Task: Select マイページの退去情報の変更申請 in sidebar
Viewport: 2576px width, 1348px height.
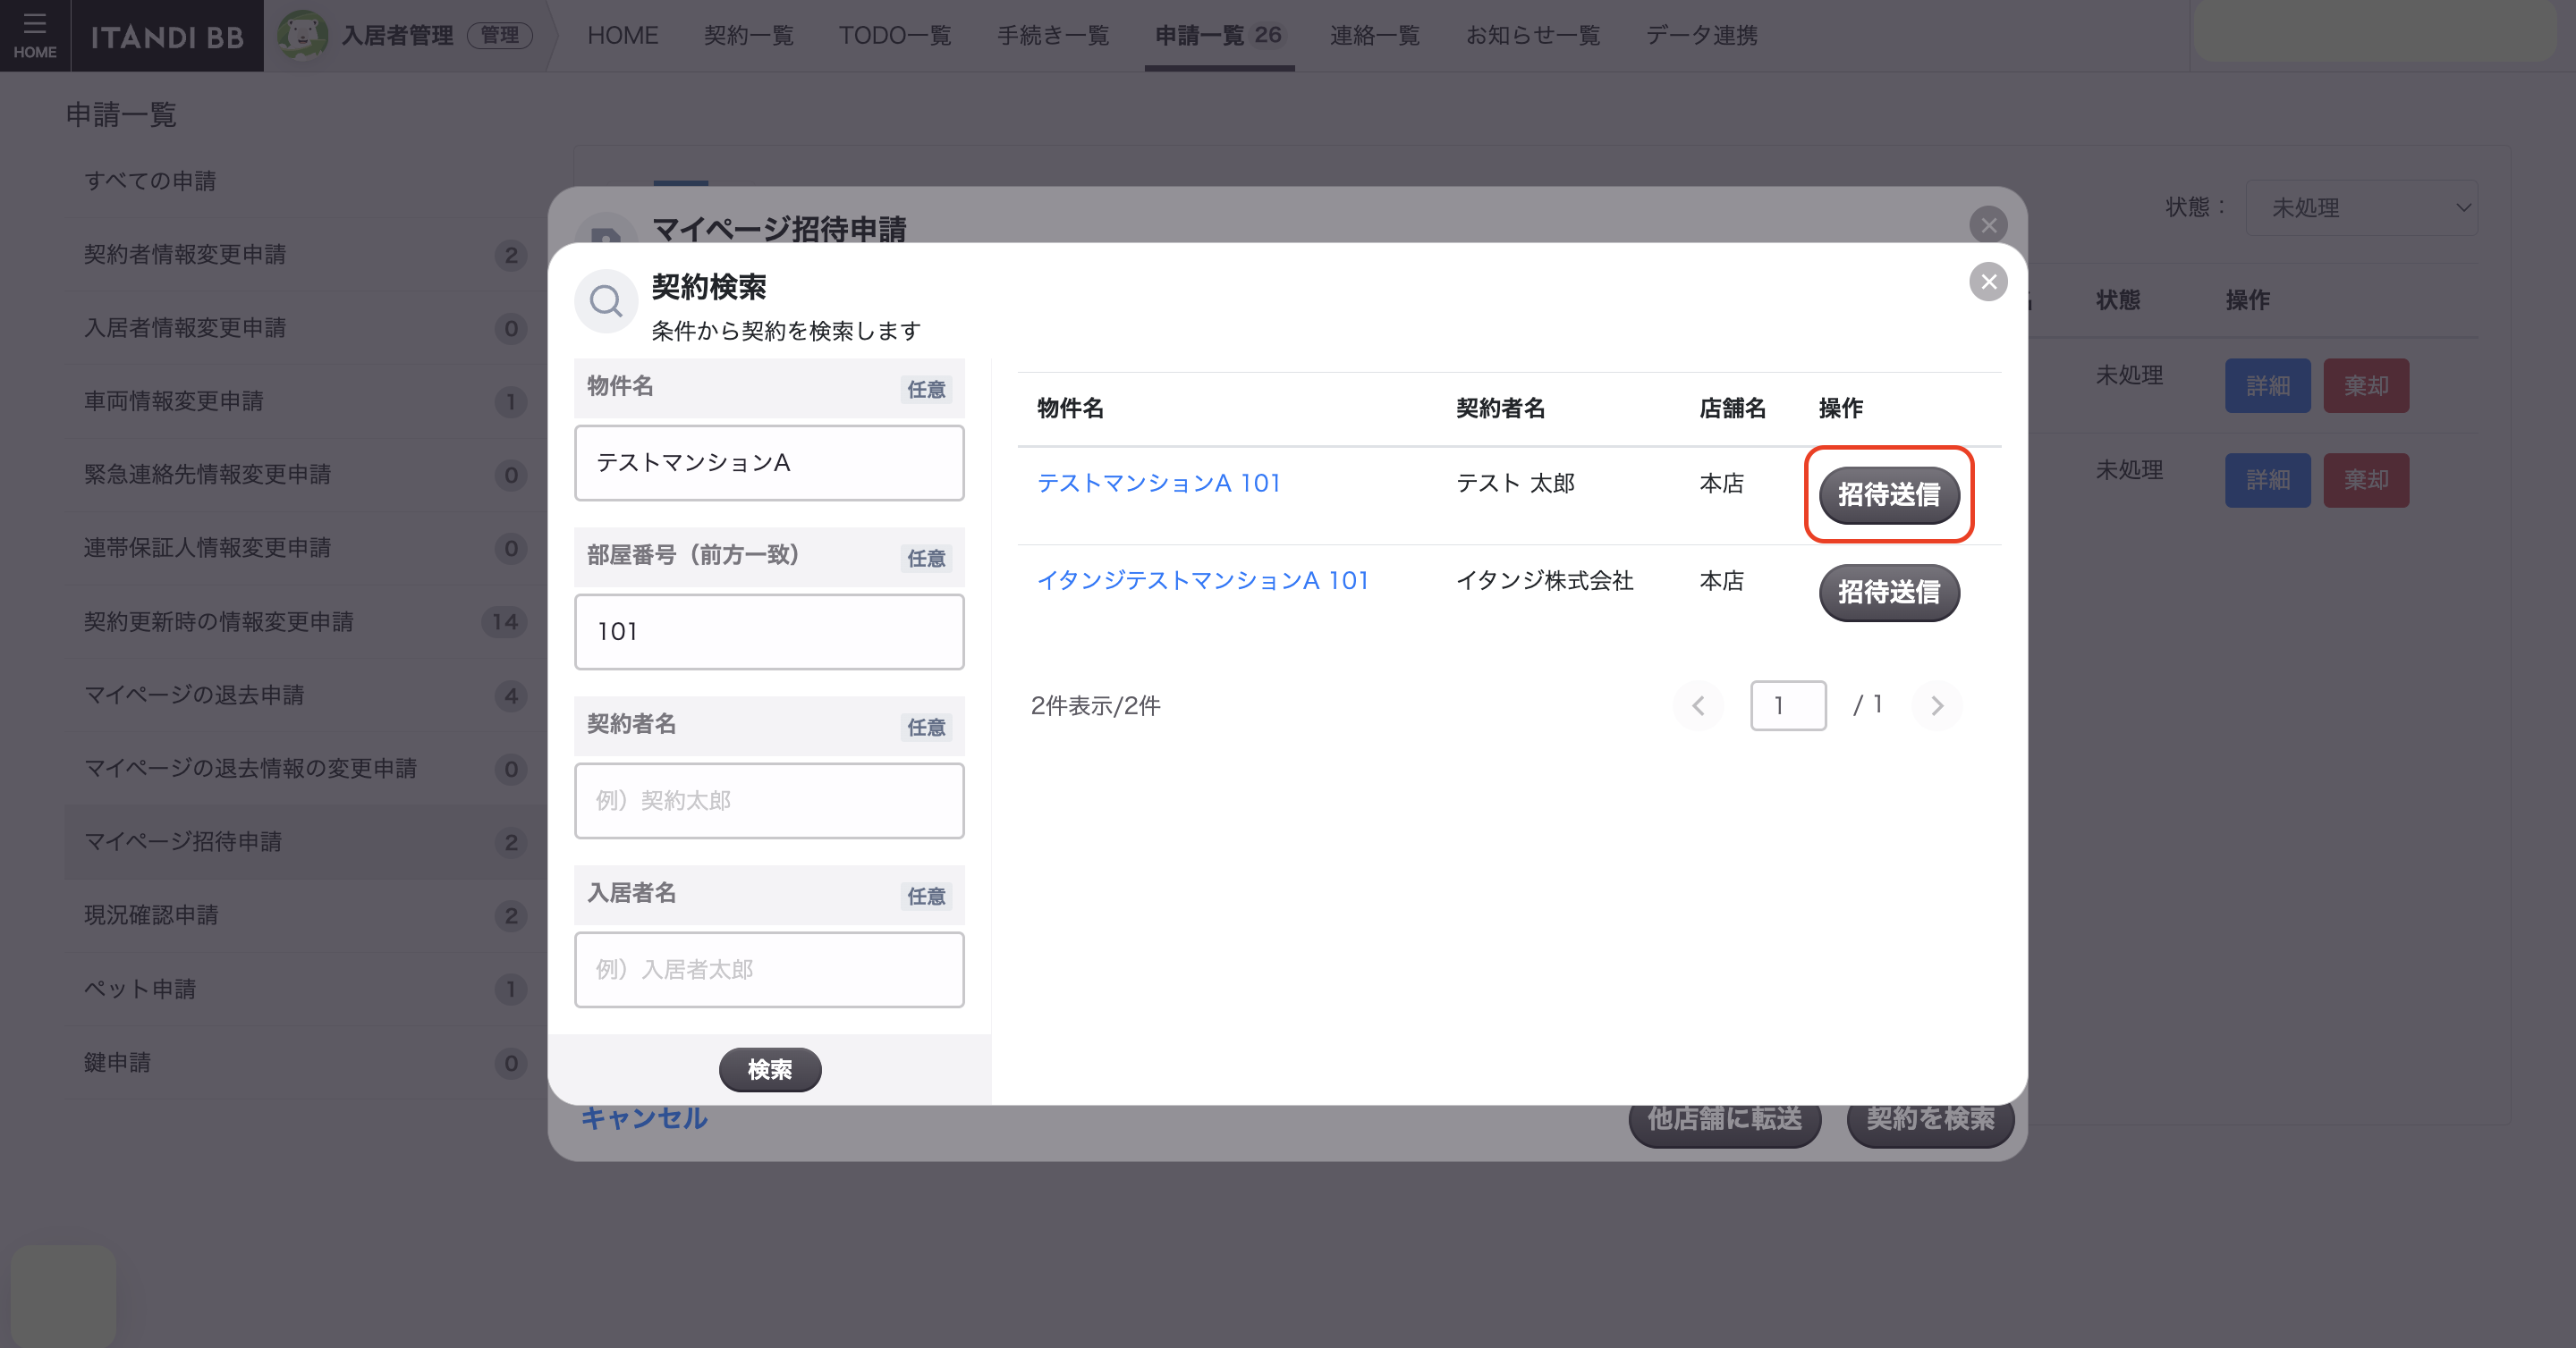Action: coord(305,769)
